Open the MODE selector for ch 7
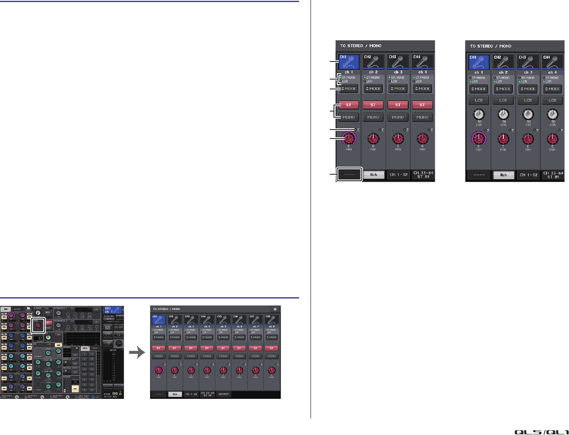Screen dimensions: 569x435 [x=255, y=337]
